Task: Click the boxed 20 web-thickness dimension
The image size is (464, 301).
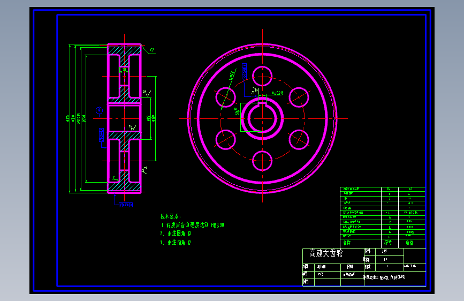Action: click(x=124, y=70)
